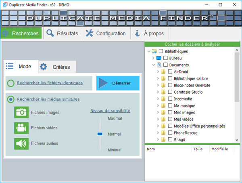Click the Ma musique folder icon
242x183 pixels.
[x=163, y=105]
